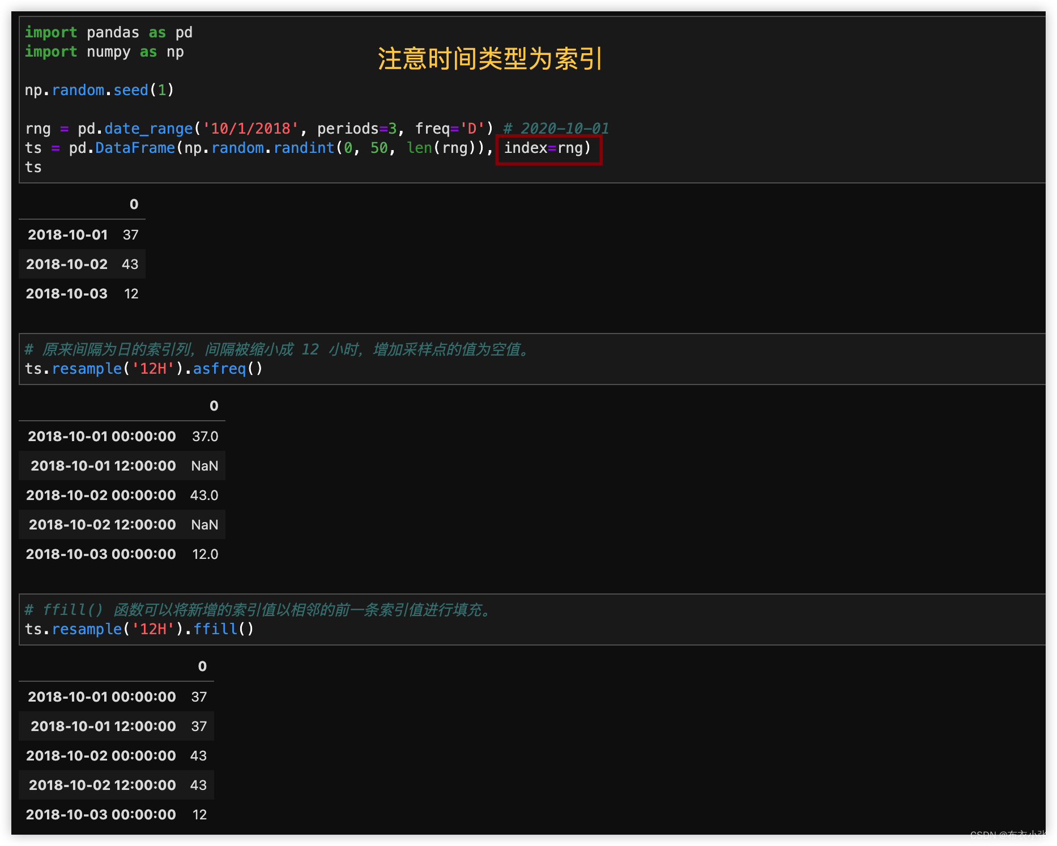The width and height of the screenshot is (1057, 846).
Task: Click the comment about 12 小时 interval
Action: tap(277, 349)
